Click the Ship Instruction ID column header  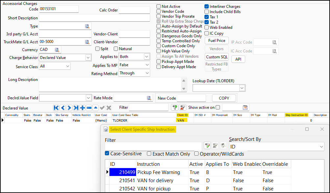(x=297, y=115)
